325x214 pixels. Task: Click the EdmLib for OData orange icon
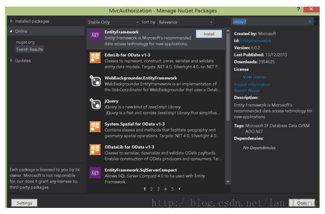pyautogui.click(x=95, y=58)
